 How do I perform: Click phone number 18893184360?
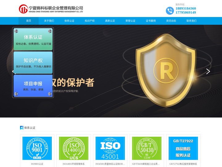(x=186, y=8)
